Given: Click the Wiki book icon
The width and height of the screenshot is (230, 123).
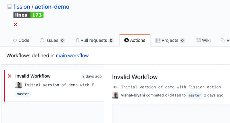Looking at the screenshot, I should pos(198,40).
